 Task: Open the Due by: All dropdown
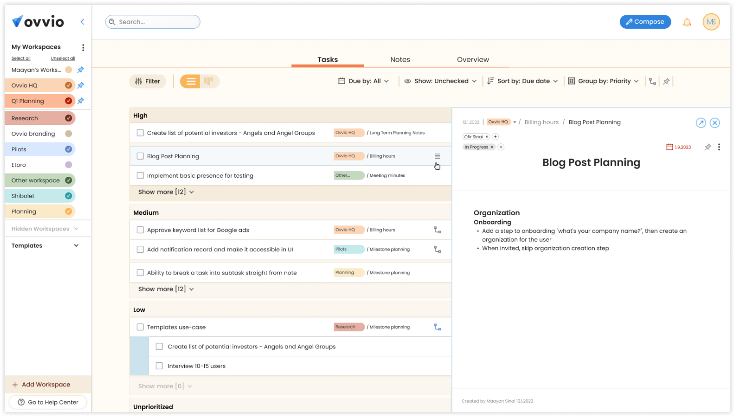[364, 81]
